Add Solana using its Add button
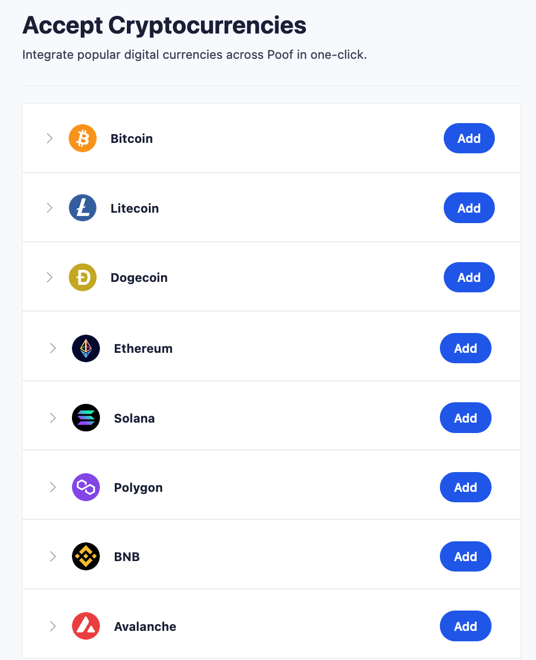 tap(466, 418)
